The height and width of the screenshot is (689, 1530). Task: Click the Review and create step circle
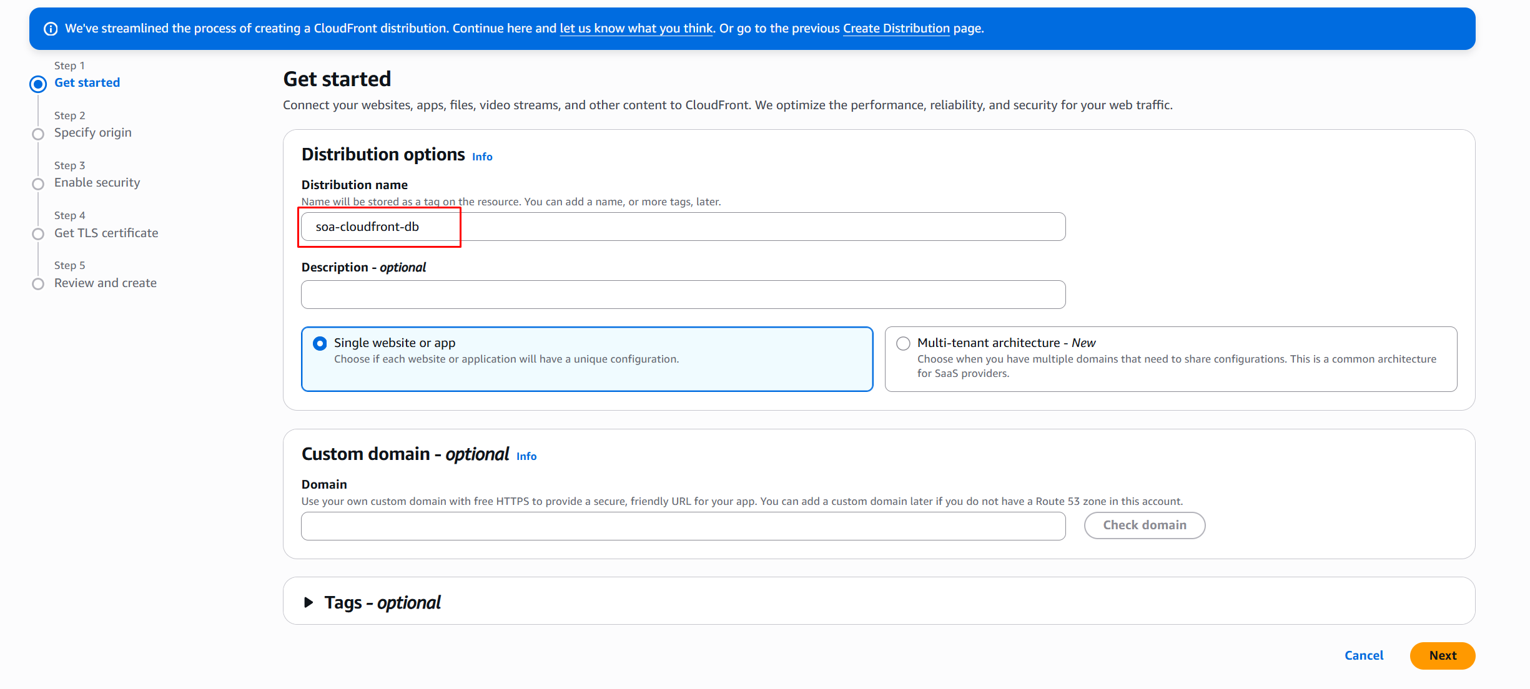tap(38, 283)
